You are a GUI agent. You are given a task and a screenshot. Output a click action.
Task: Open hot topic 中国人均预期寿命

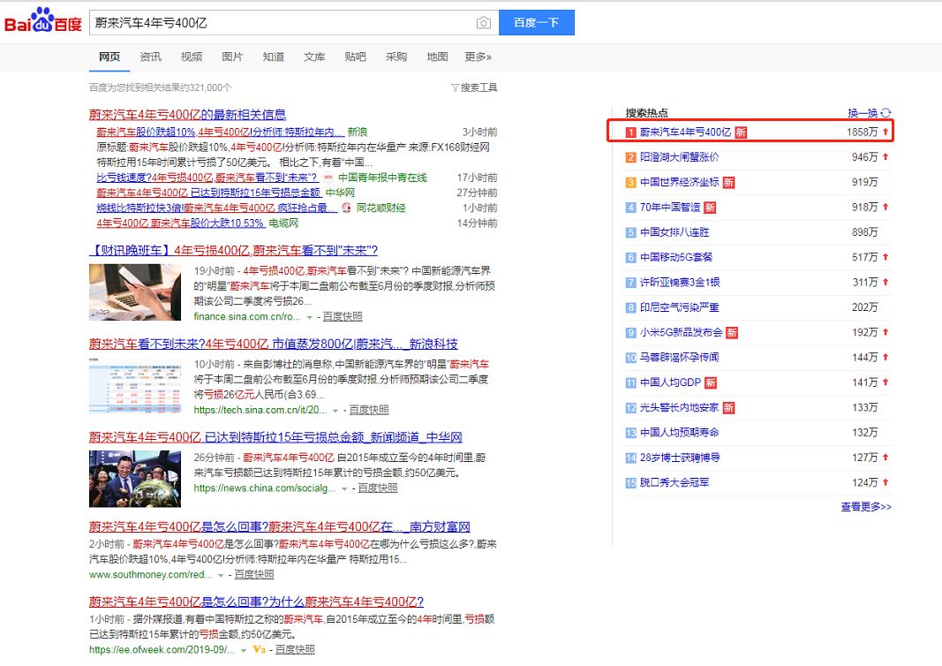coord(679,432)
